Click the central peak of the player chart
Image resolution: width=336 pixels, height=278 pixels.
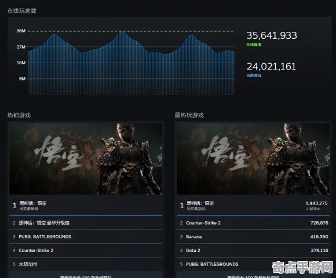point(122,32)
